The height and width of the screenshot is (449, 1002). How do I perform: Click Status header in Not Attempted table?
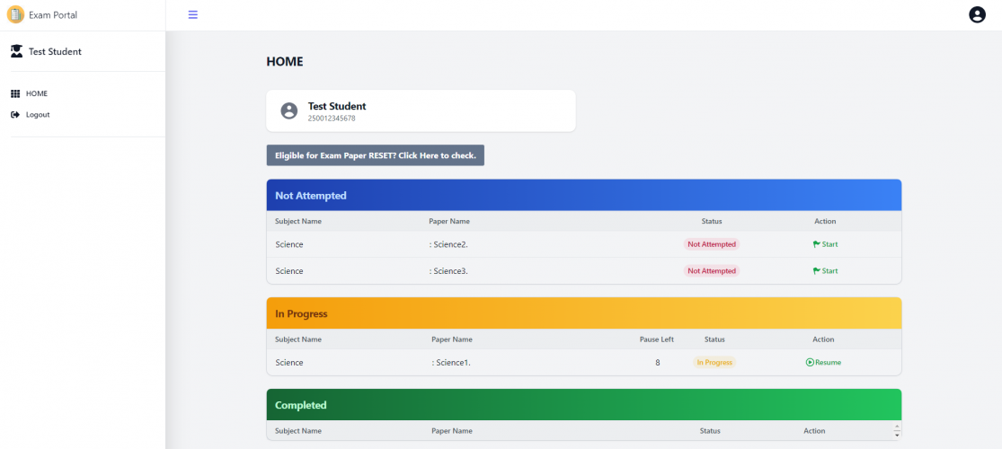(711, 221)
